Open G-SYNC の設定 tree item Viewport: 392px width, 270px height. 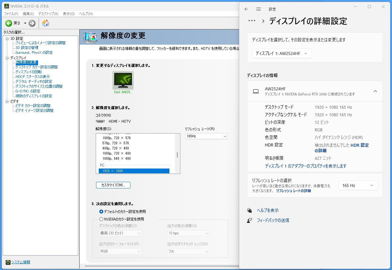[28, 91]
